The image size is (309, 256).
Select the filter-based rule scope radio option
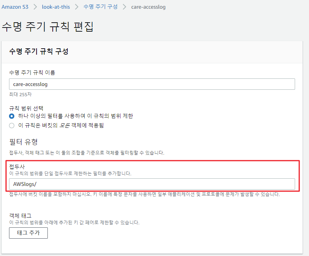[12, 116]
